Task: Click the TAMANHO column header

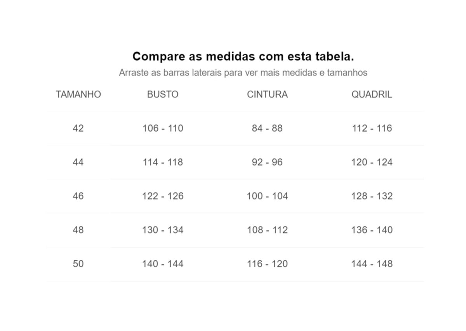Action: 78,94
